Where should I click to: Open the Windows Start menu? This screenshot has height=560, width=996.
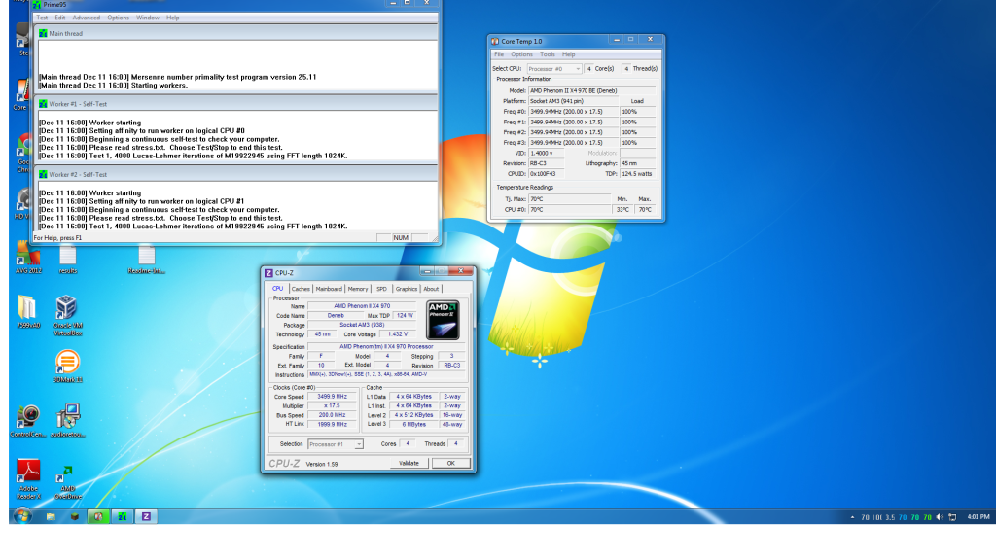pos(21,516)
